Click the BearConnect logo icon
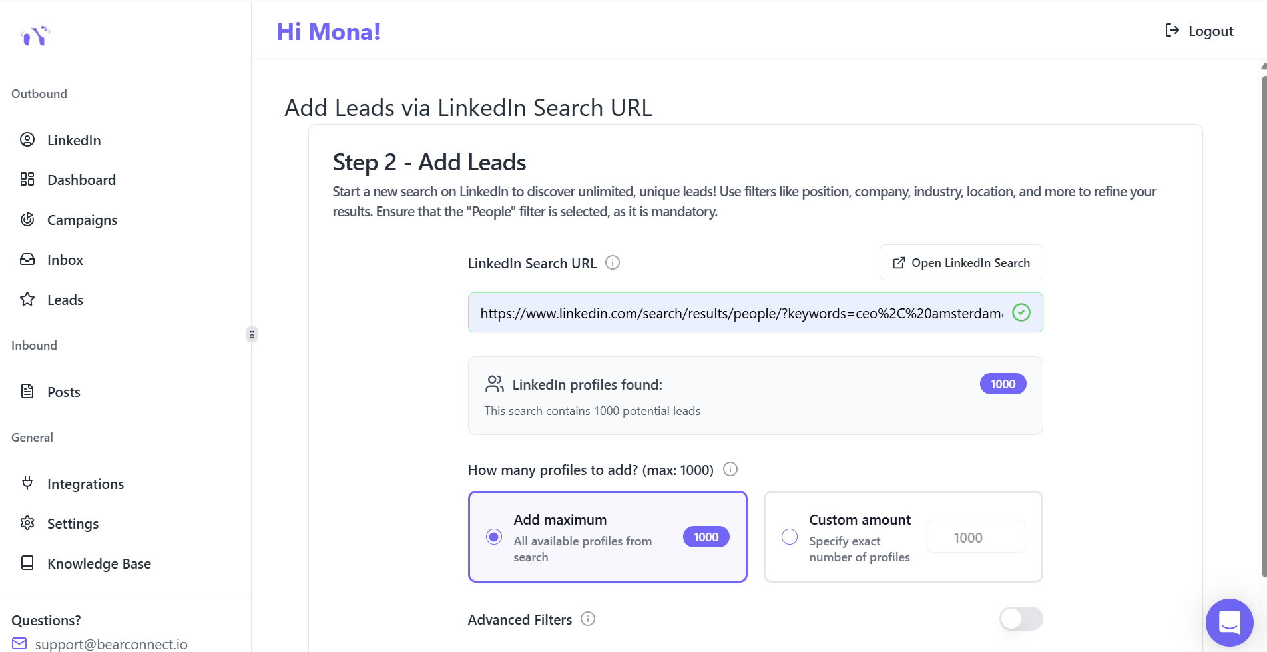Viewport: 1267px width, 652px height. click(35, 35)
